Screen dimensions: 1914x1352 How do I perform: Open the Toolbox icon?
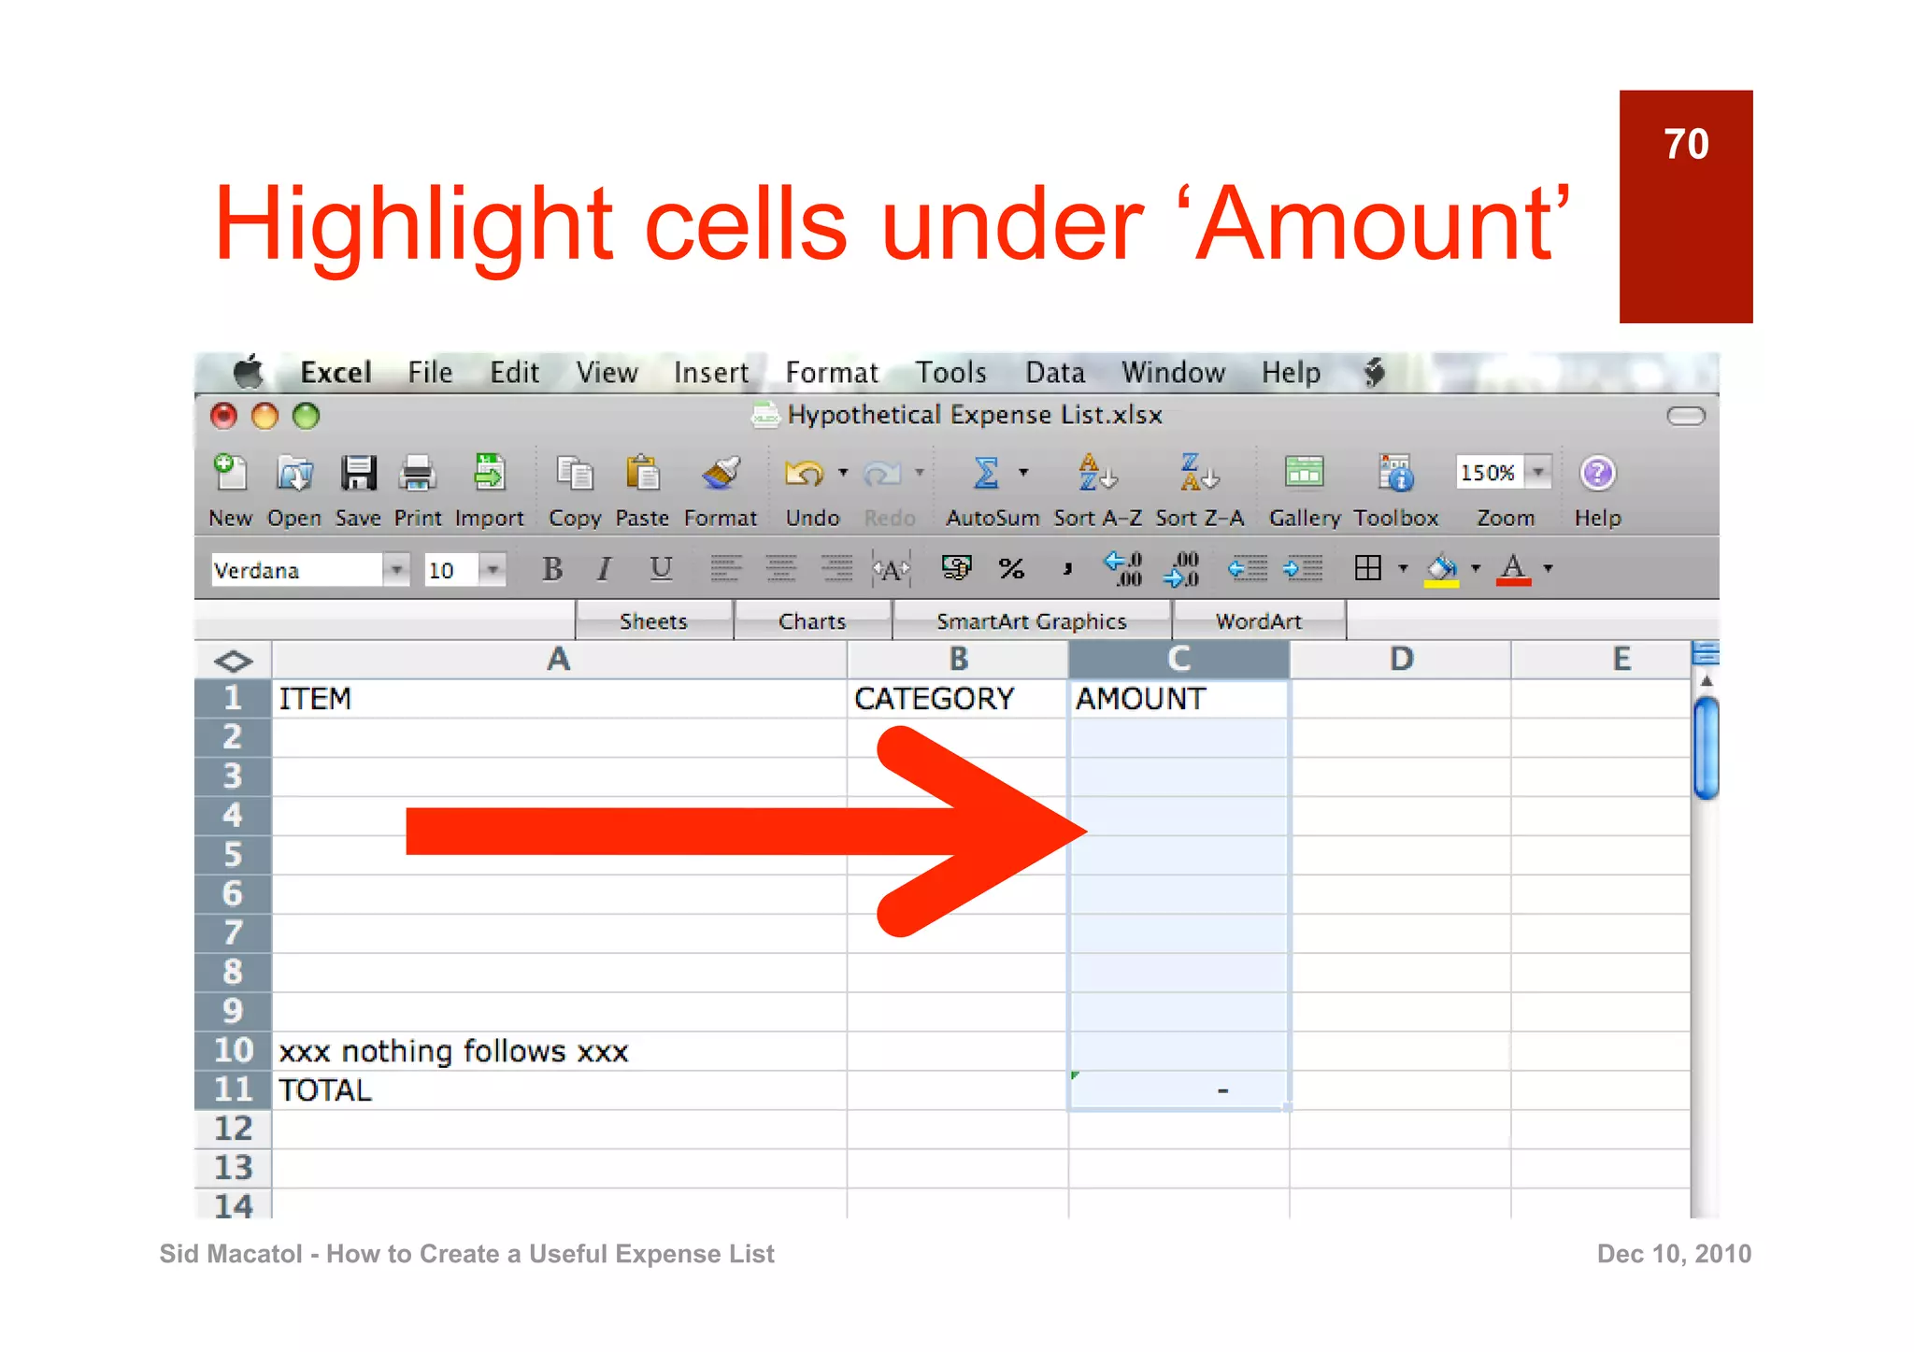(x=1395, y=473)
